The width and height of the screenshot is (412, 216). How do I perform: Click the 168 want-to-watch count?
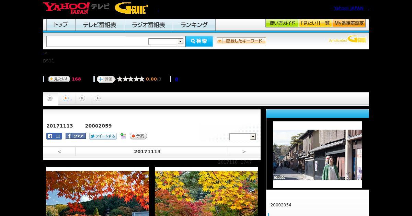click(x=76, y=79)
